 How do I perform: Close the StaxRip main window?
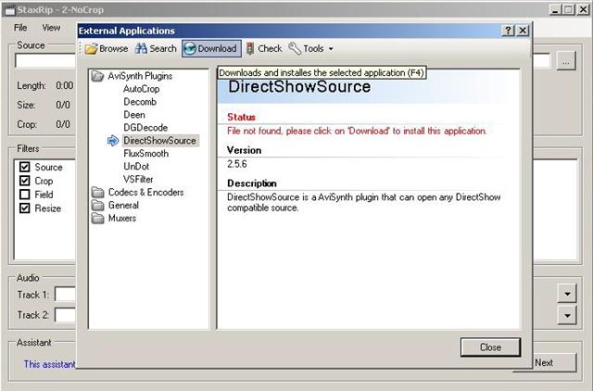(x=583, y=10)
